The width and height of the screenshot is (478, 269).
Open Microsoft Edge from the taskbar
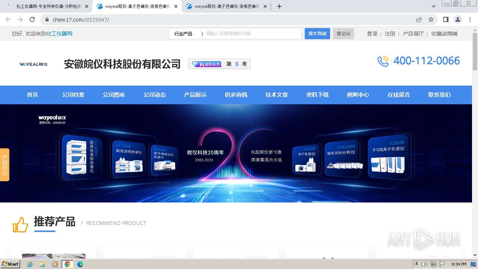[x=80, y=264]
